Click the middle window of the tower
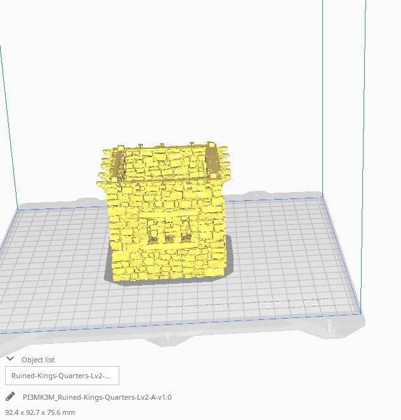The height and width of the screenshot is (420, 401). (x=170, y=239)
